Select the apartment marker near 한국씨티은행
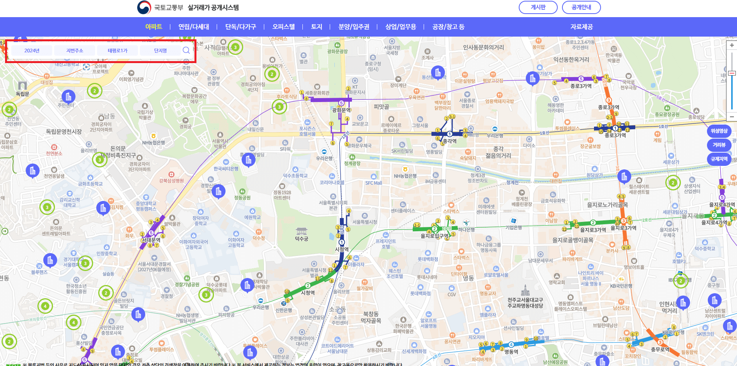 click(x=248, y=160)
